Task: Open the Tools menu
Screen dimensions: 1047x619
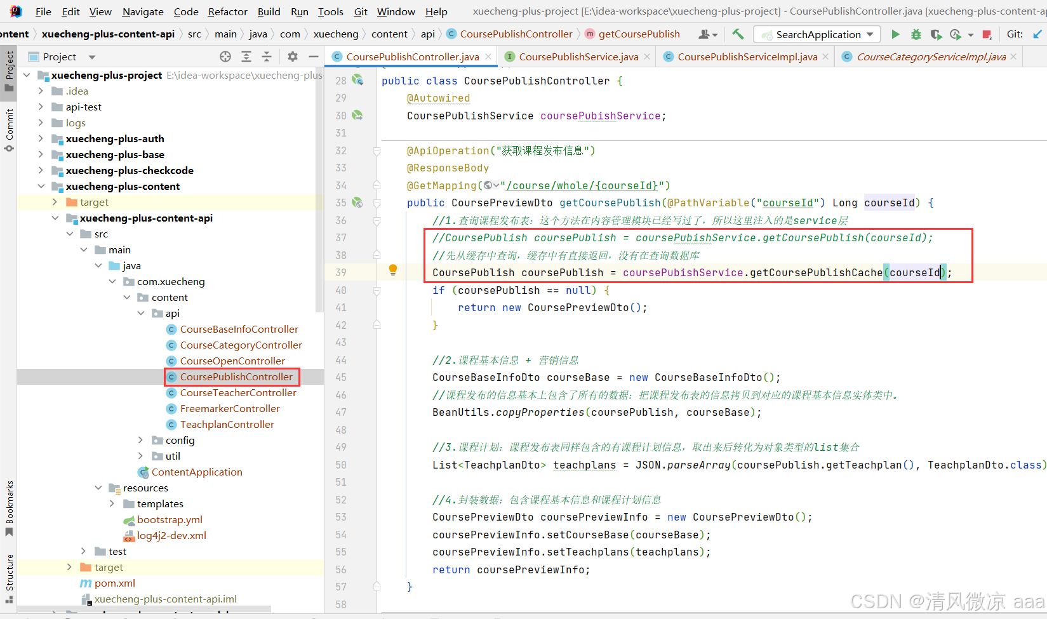Action: click(x=331, y=11)
